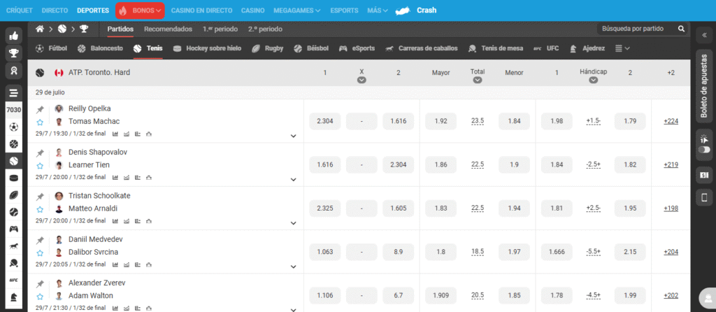Click the tennis ball breadcrumb icon
Screen dimensions: 716x312
click(62, 29)
